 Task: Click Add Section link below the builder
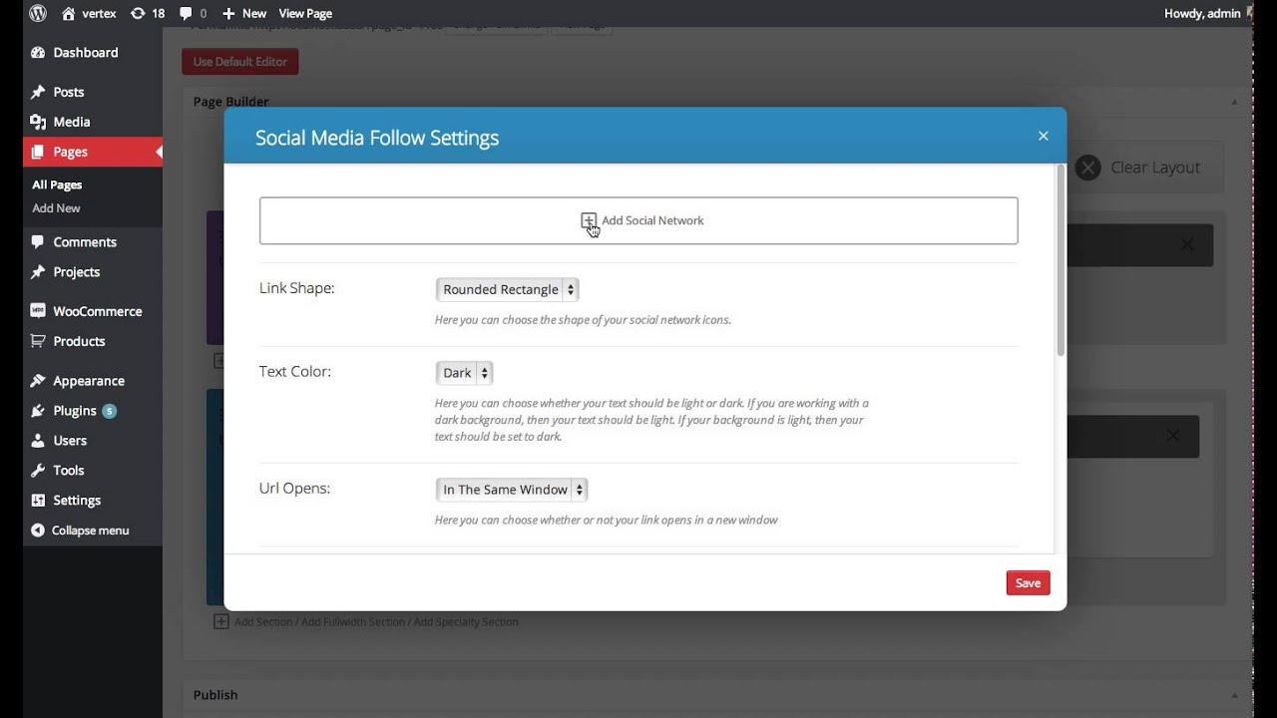[x=263, y=621]
